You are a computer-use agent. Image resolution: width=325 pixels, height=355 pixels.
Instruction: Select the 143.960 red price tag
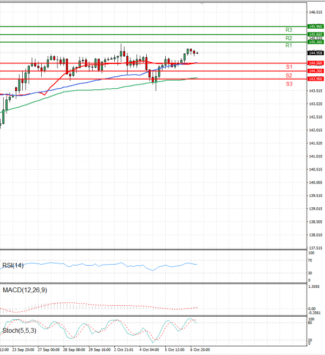pyautogui.click(x=315, y=79)
